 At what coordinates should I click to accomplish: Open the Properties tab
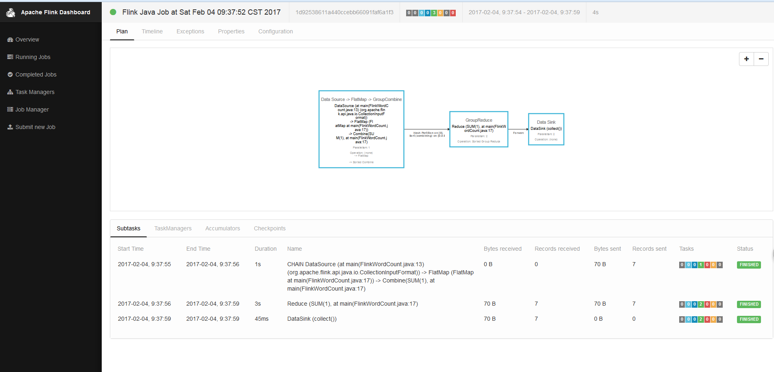tap(231, 31)
